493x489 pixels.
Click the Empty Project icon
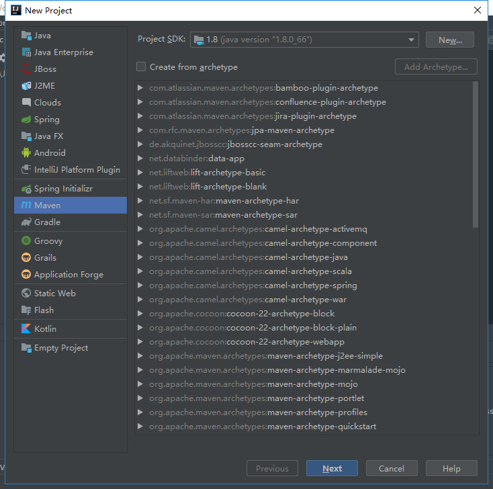pyautogui.click(x=26, y=348)
